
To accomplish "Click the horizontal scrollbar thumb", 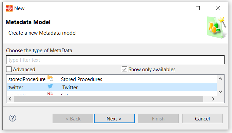I will pos(109,99).
